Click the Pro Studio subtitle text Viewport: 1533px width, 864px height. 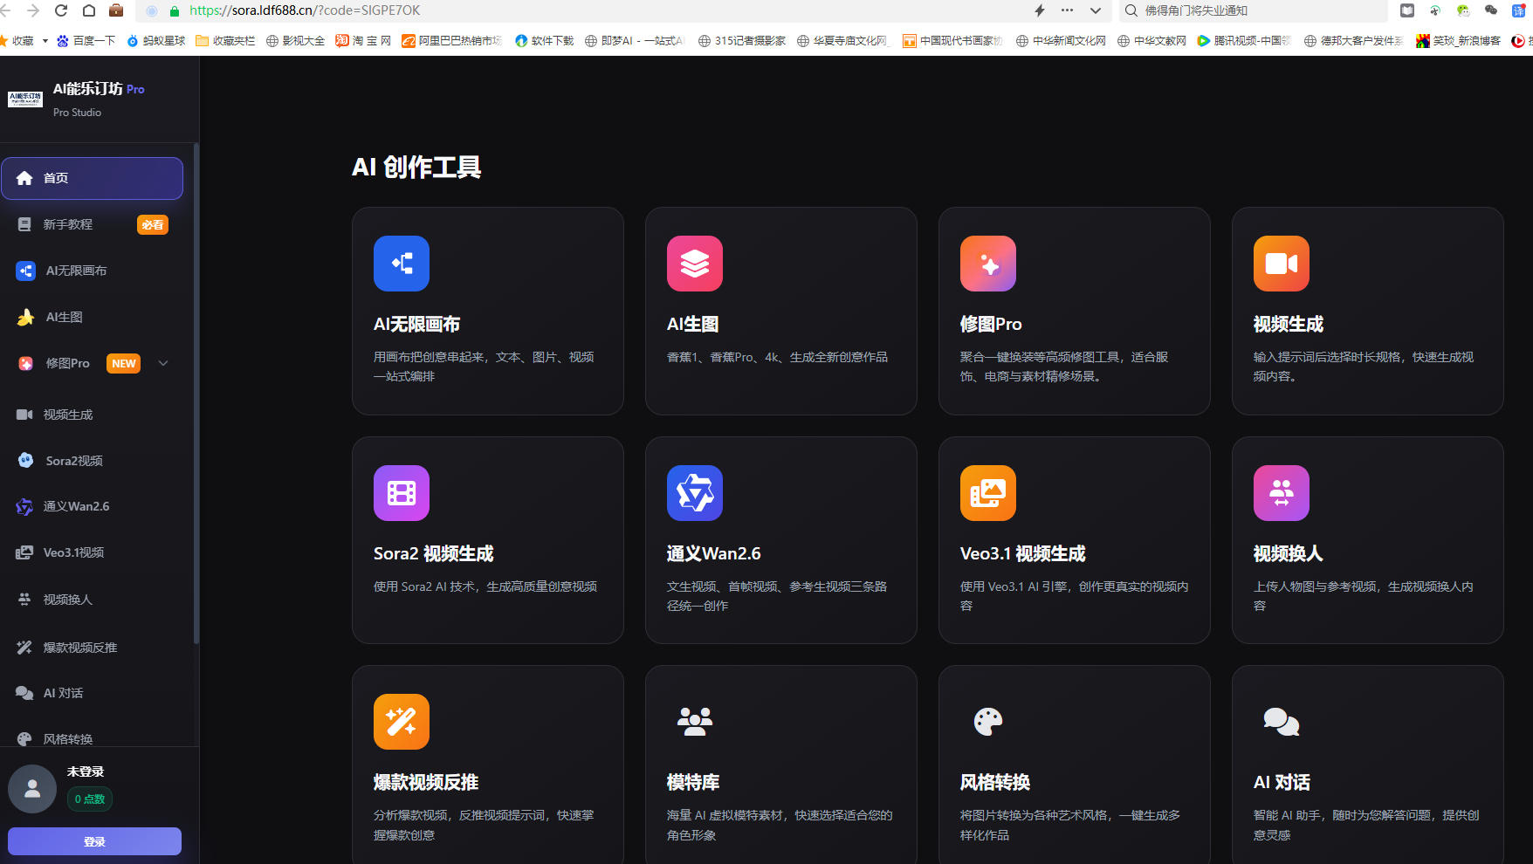tap(77, 113)
